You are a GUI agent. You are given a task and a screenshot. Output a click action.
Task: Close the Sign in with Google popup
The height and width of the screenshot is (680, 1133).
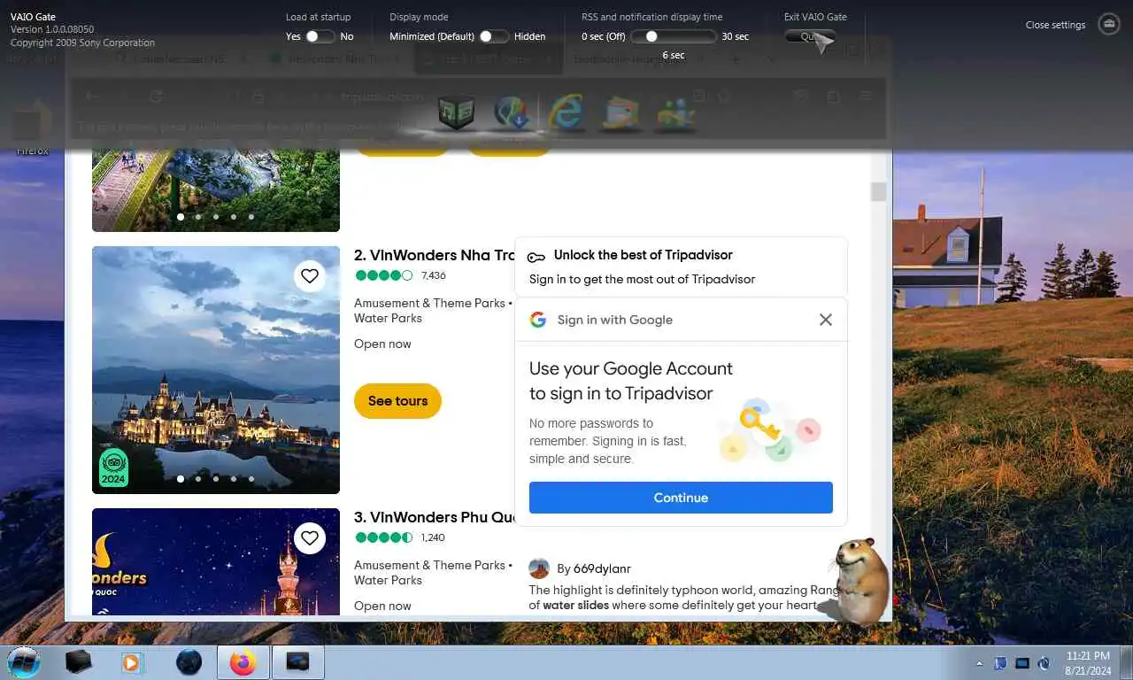point(825,320)
